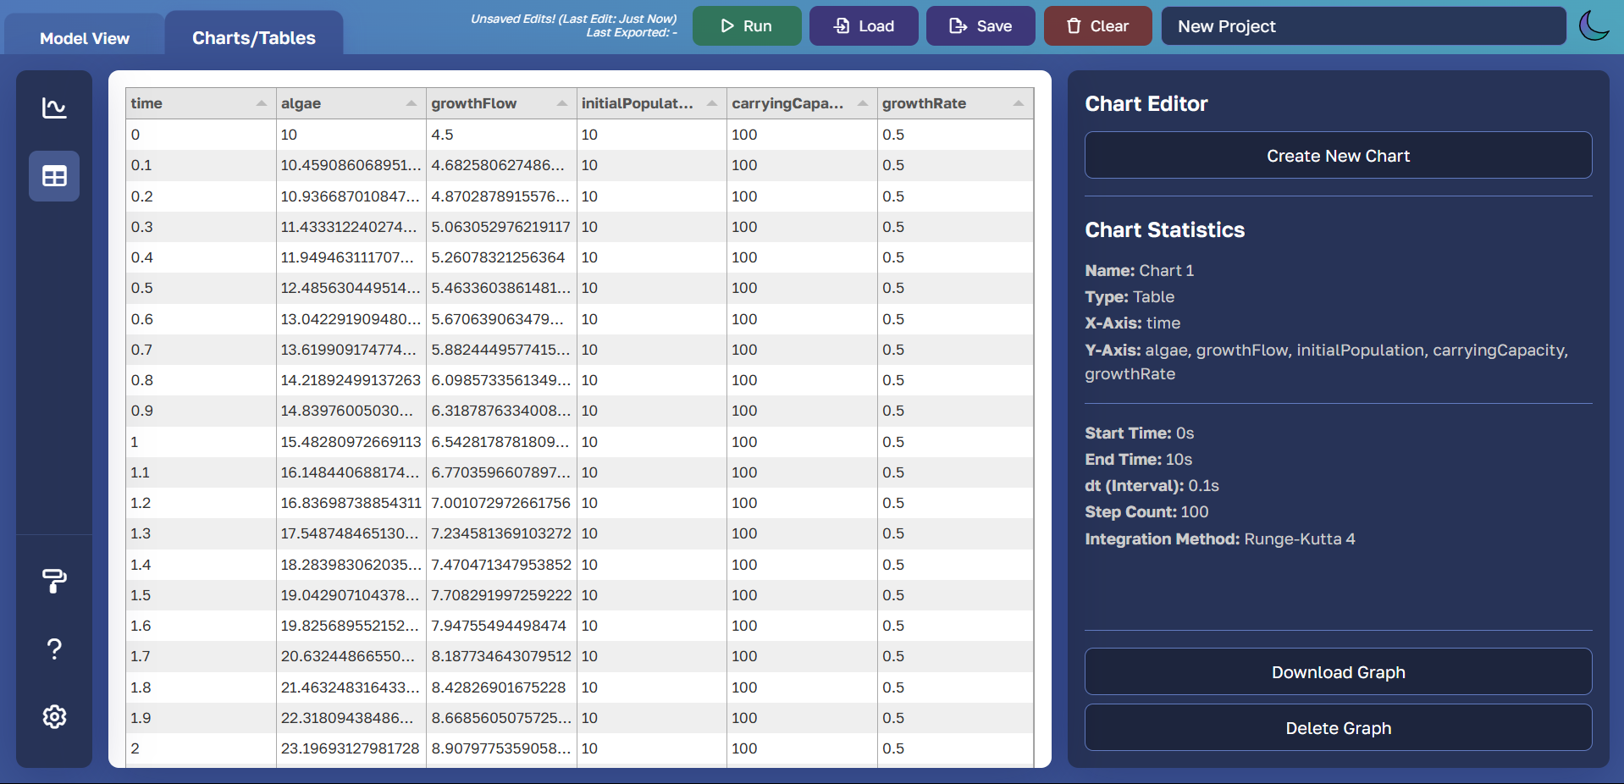Click the algae column header
This screenshot has width=1624, height=784.
point(351,103)
